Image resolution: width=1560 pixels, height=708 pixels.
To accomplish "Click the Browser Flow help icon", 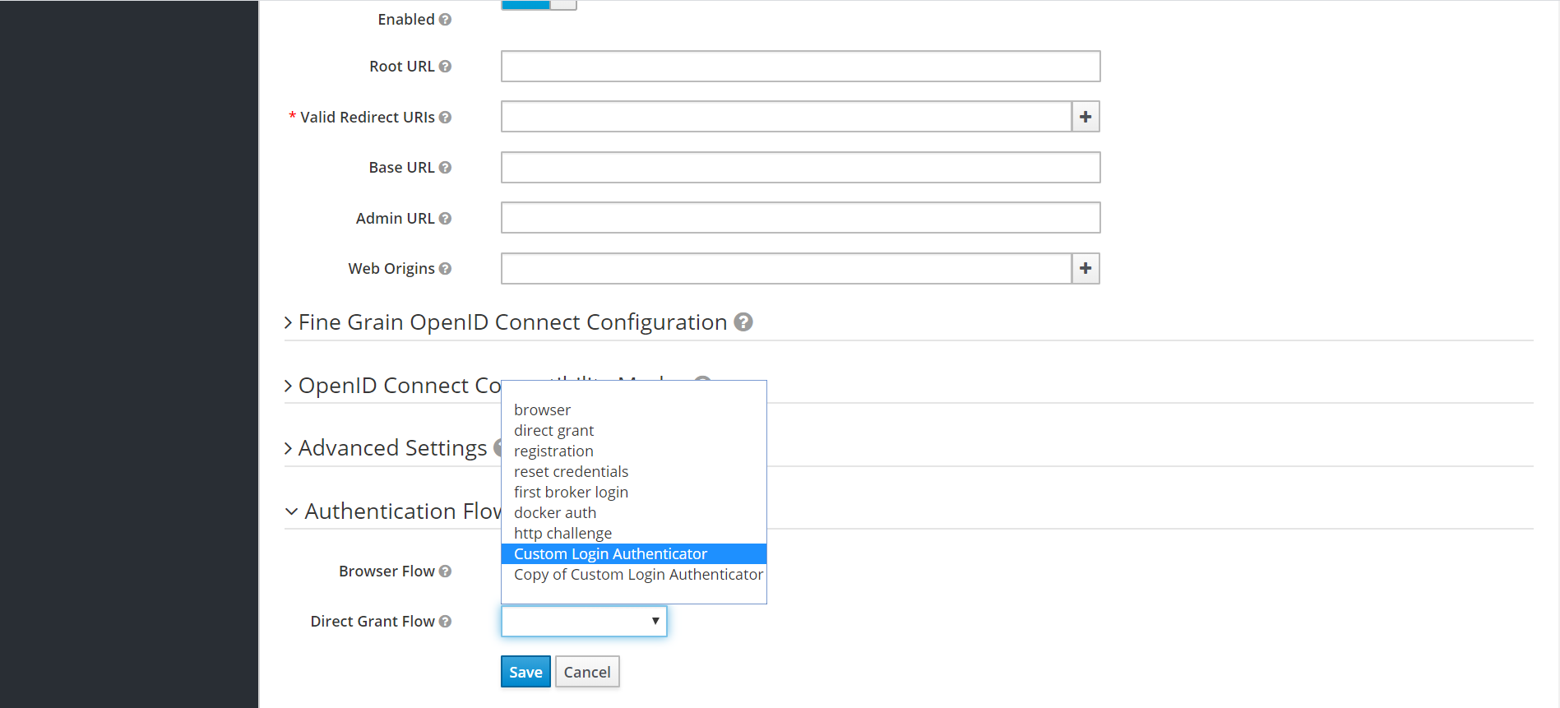I will (x=445, y=571).
